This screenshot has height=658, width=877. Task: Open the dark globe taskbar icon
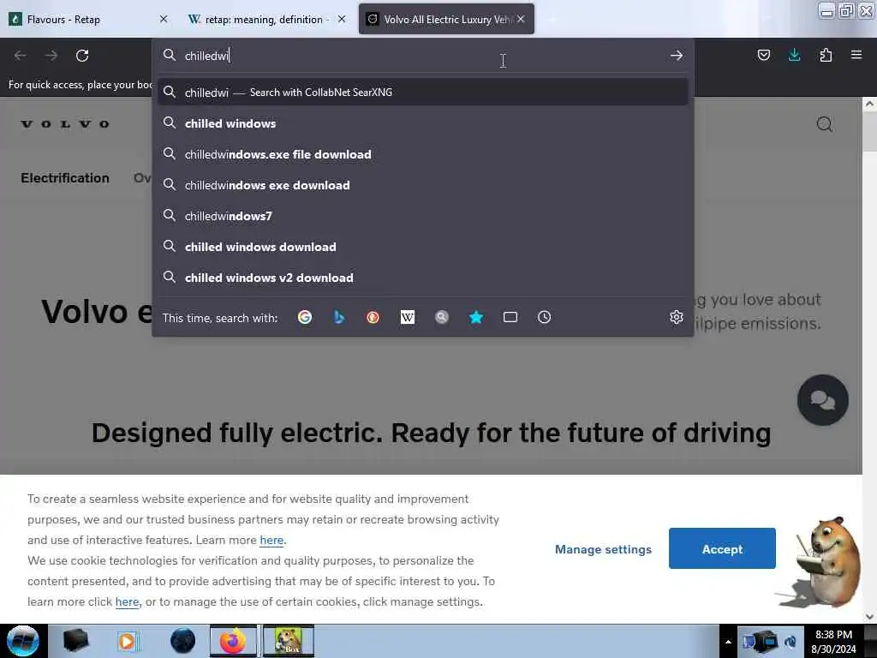(x=183, y=641)
